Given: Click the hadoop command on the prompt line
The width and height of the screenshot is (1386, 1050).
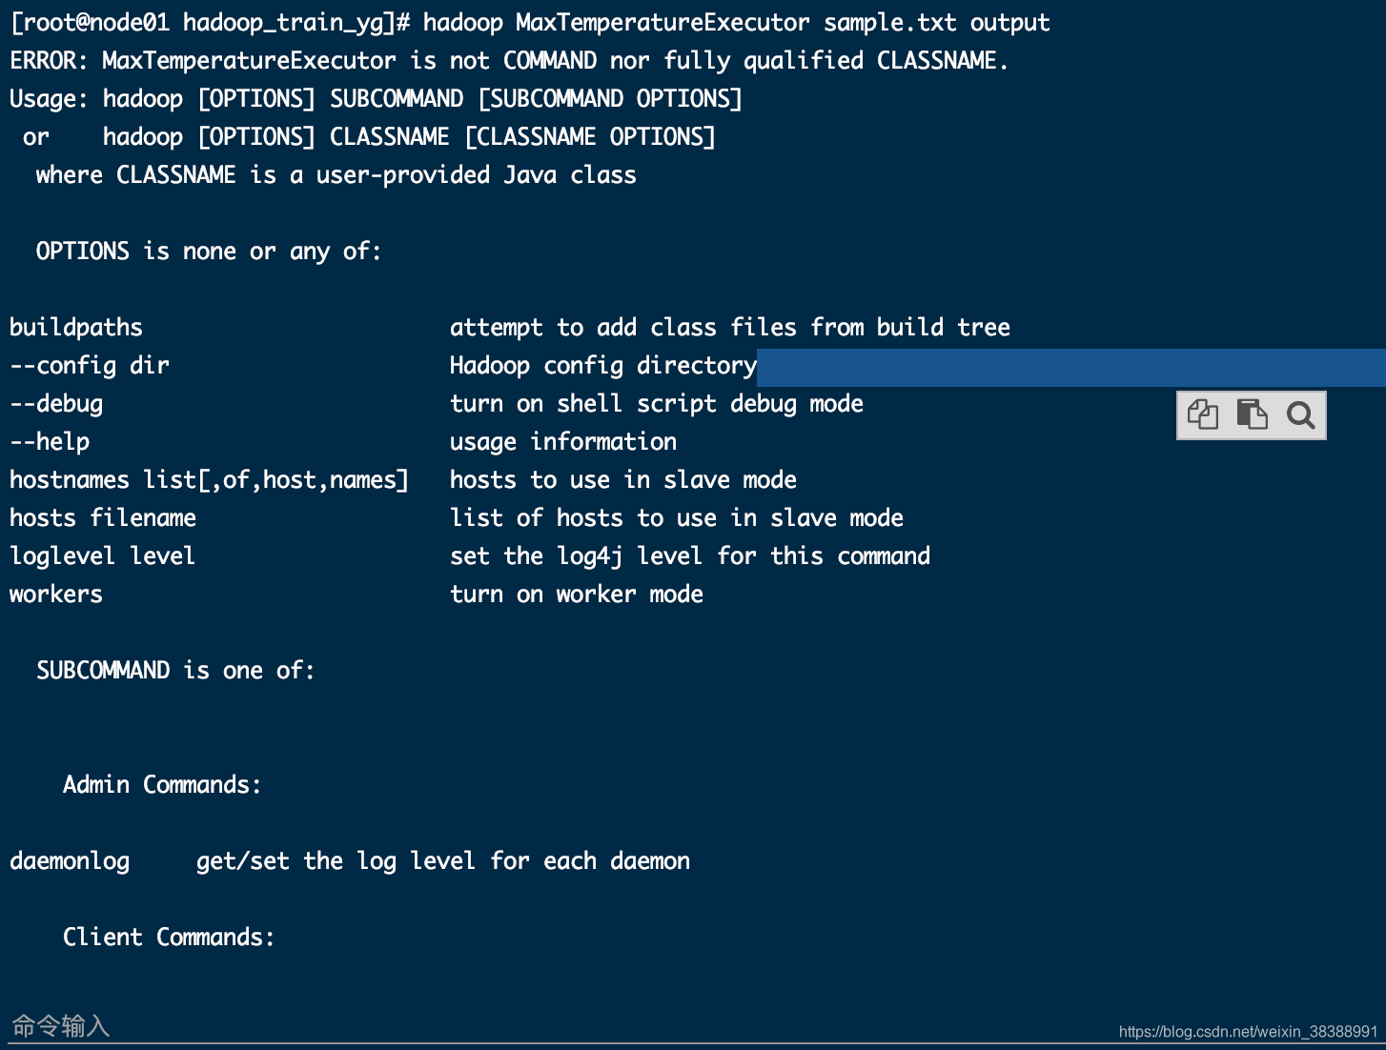Looking at the screenshot, I should tap(463, 22).
